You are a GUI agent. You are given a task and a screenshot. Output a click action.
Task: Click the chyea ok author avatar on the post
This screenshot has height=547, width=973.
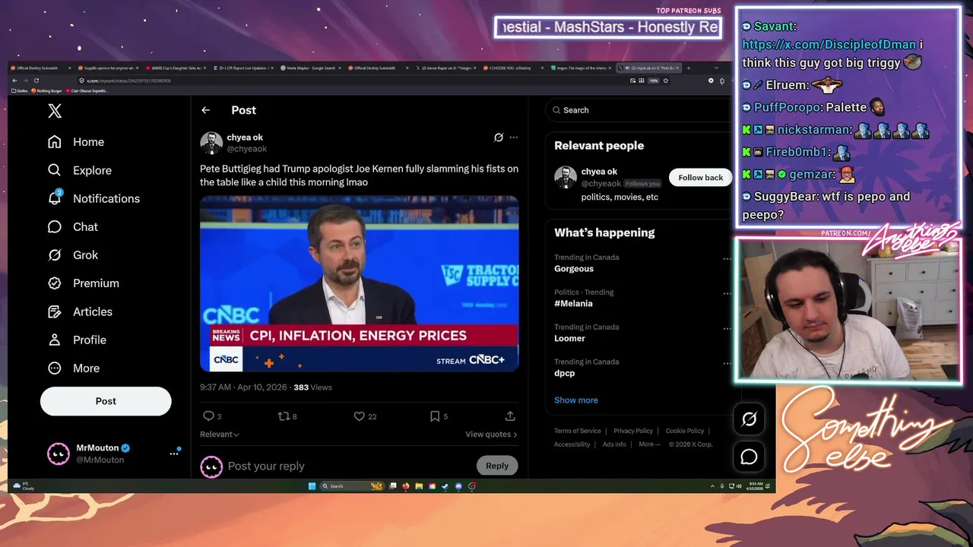coord(211,143)
